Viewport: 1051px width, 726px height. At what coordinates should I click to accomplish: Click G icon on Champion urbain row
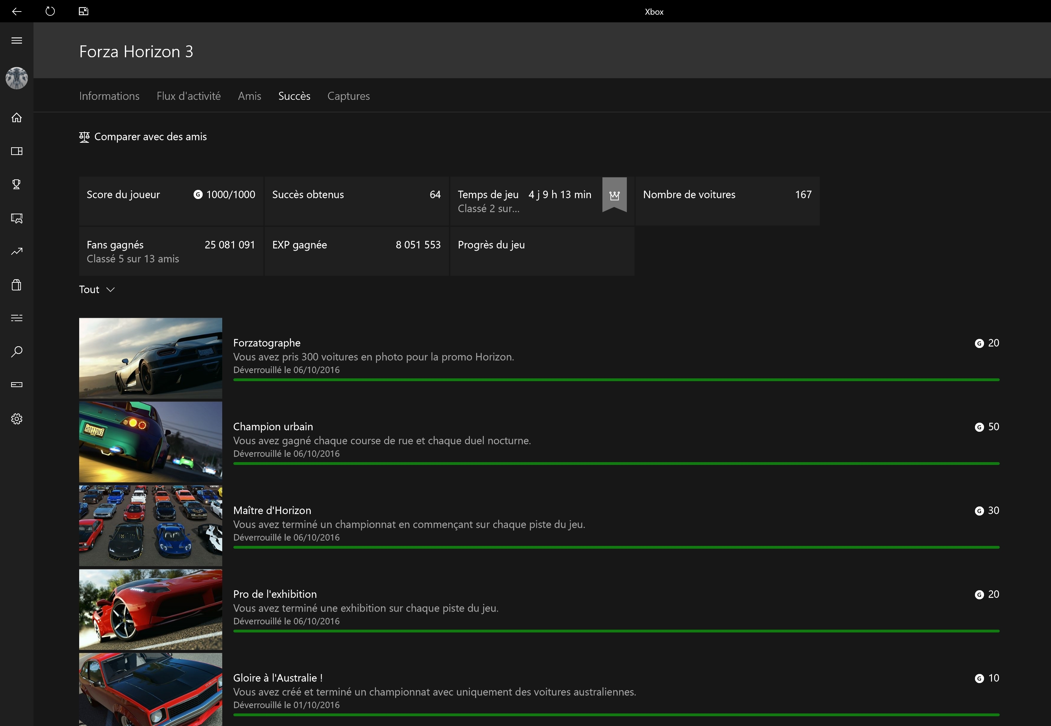[x=979, y=427]
